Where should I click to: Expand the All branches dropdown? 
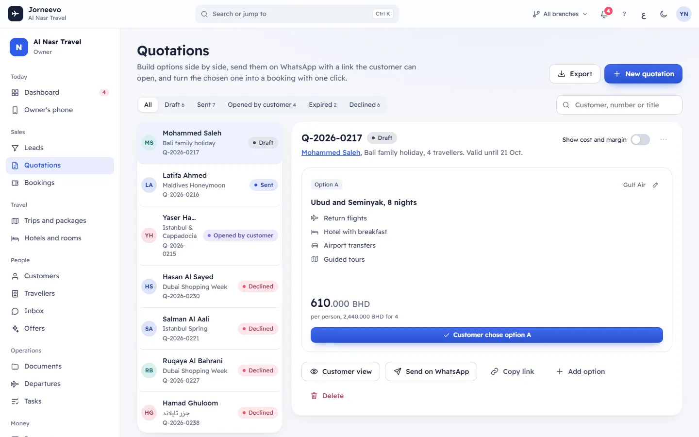560,14
